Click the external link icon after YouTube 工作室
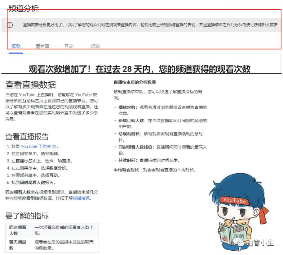The width and height of the screenshot is (283, 255). pos(54,147)
